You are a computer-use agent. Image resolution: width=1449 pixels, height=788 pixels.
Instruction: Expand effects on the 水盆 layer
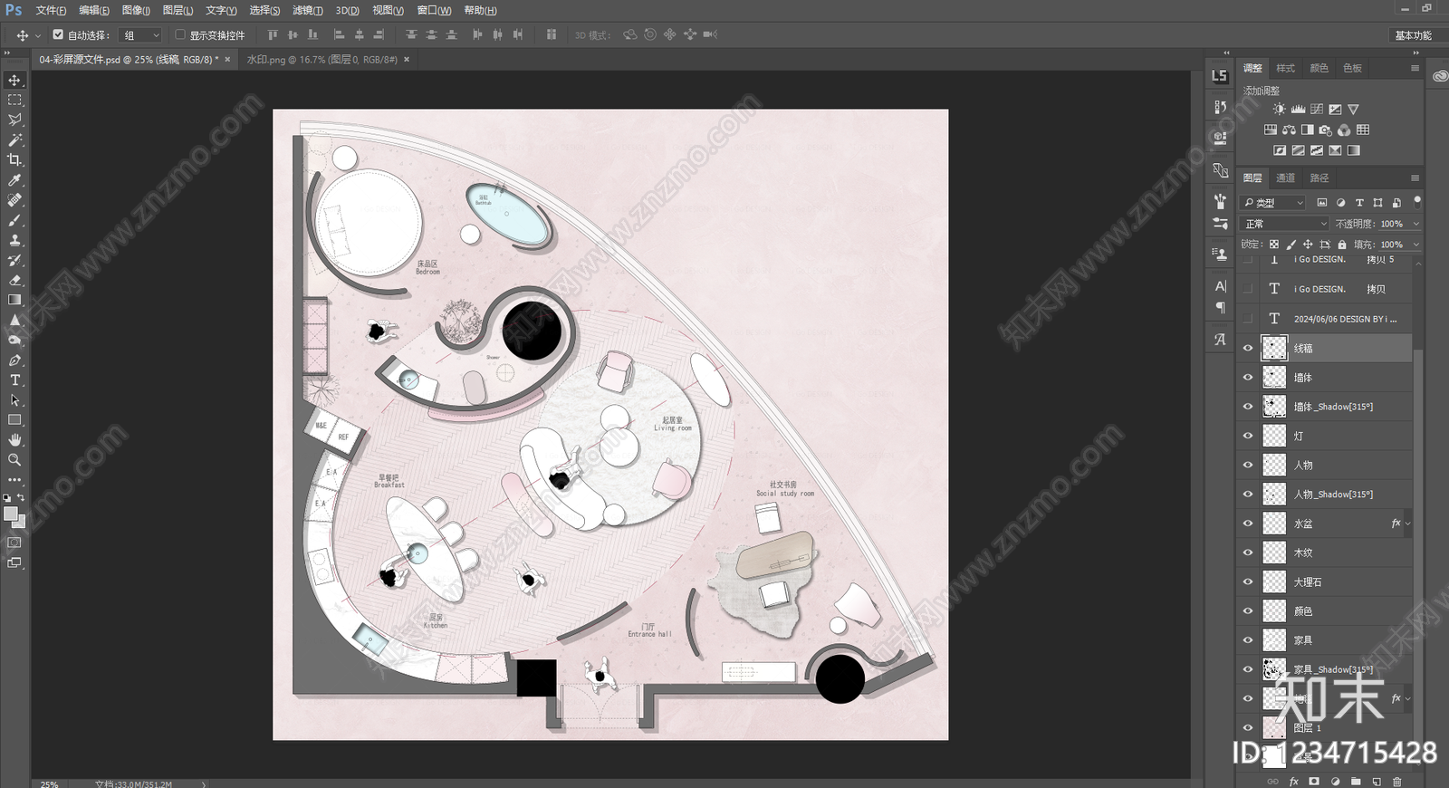pyautogui.click(x=1407, y=524)
